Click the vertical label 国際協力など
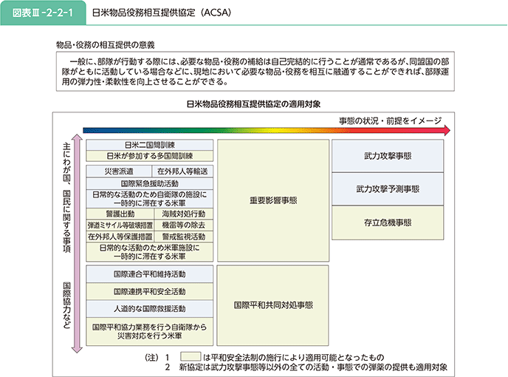 (66, 305)
